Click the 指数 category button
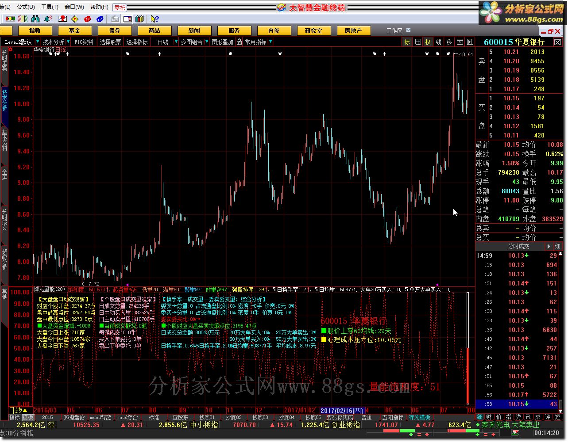 pyautogui.click(x=35, y=30)
